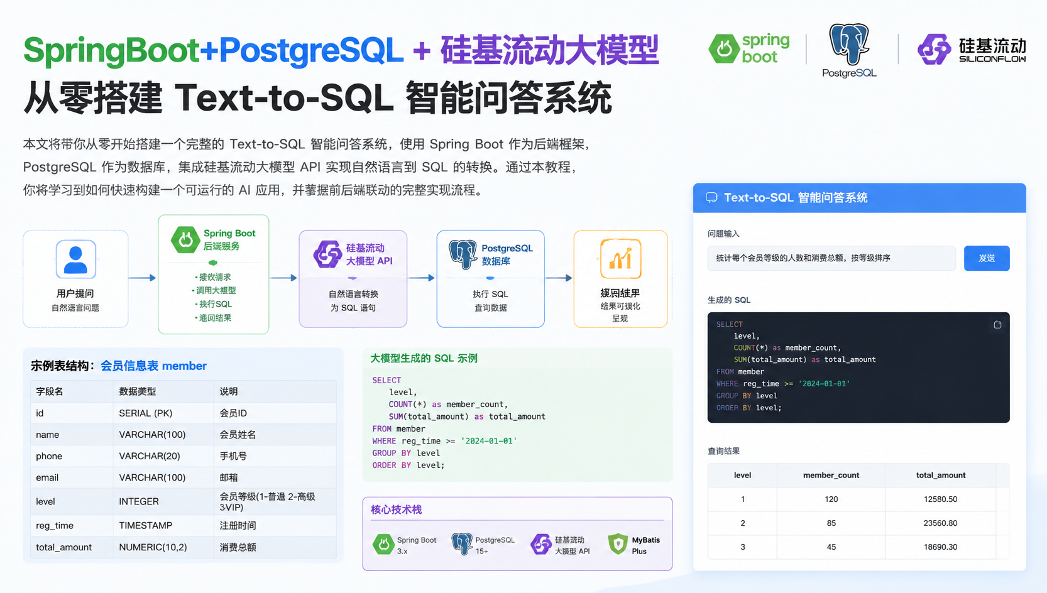Click the 从零搭建 Text-to-SQL 智能问答系统 headline

[x=317, y=98]
